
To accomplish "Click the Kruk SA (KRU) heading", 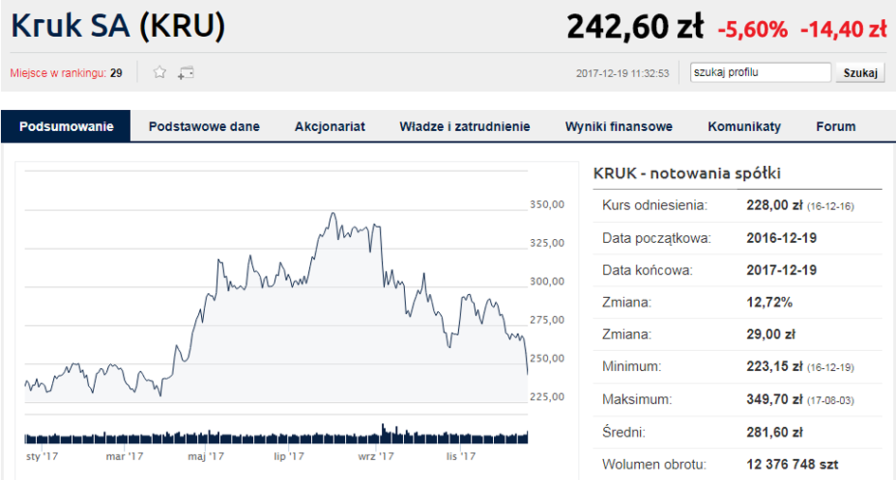I will click(118, 26).
